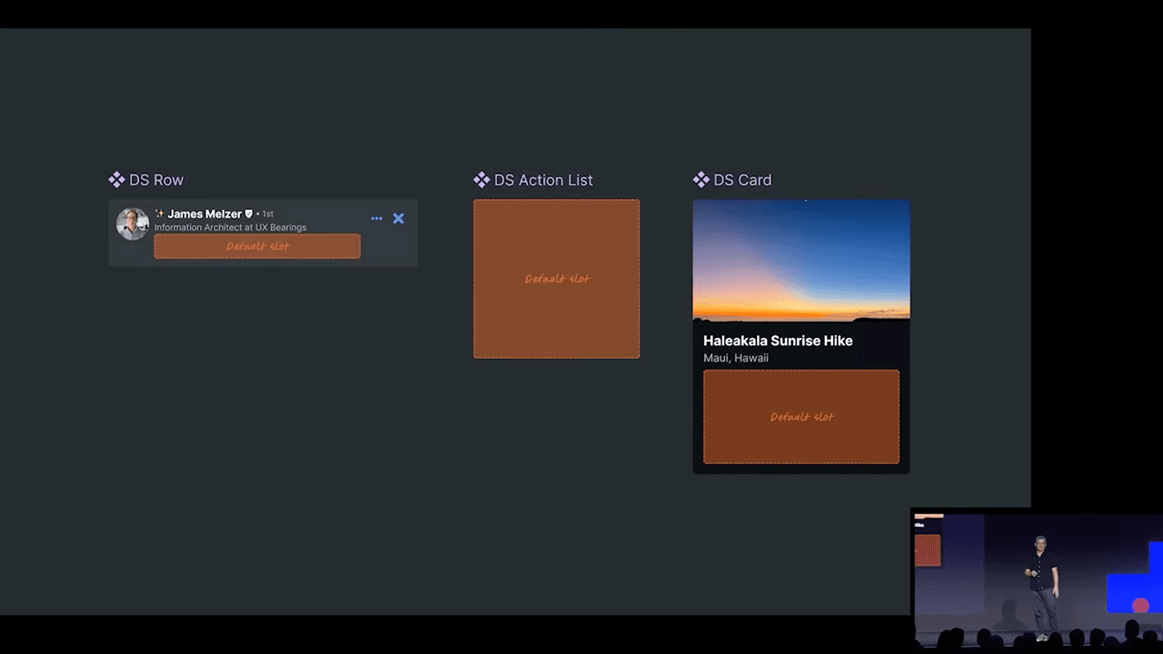Click the sunrise photo on the card
The height and width of the screenshot is (654, 1163).
click(x=800, y=259)
